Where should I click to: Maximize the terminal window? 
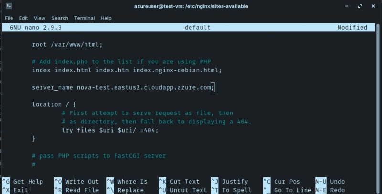360,6
